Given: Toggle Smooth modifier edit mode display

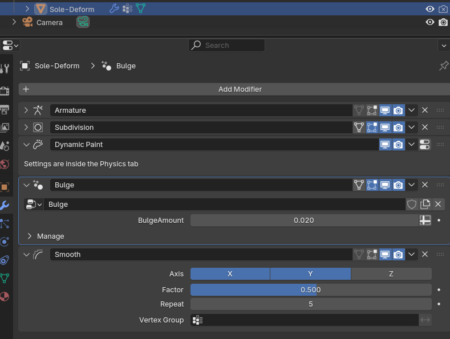Looking at the screenshot, I should coord(372,255).
